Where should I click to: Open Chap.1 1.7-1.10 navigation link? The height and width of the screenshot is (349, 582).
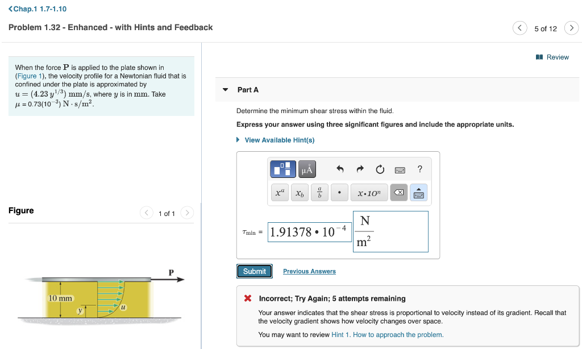(x=38, y=9)
